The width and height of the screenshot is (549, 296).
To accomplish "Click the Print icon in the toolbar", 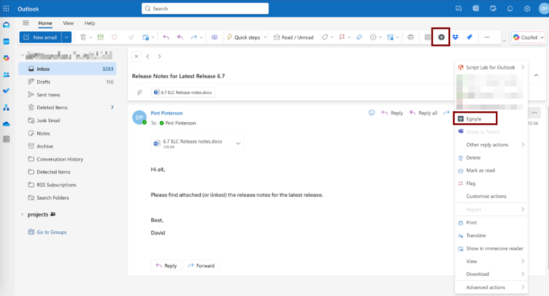I will (411, 37).
